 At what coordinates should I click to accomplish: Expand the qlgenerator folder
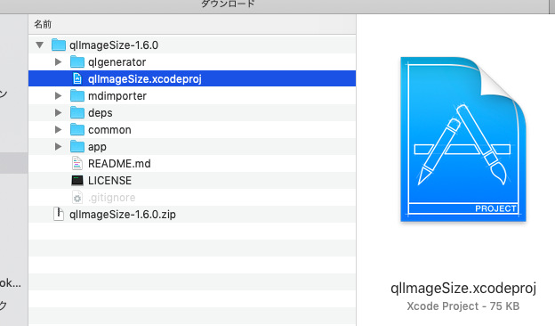(x=58, y=62)
